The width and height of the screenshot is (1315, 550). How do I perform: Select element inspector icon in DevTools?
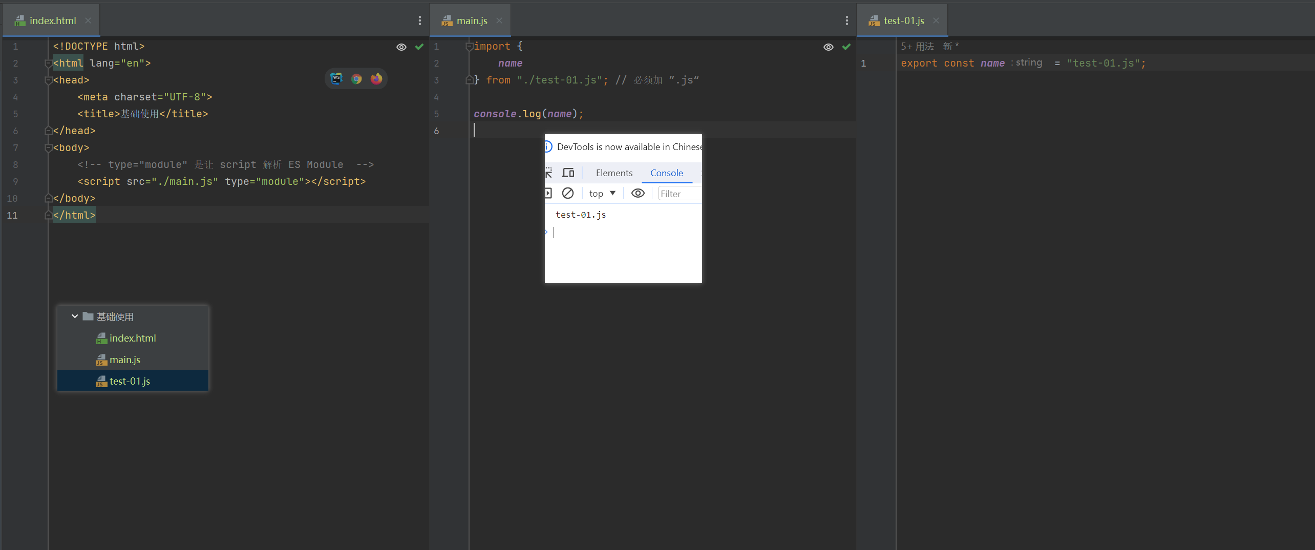[548, 173]
